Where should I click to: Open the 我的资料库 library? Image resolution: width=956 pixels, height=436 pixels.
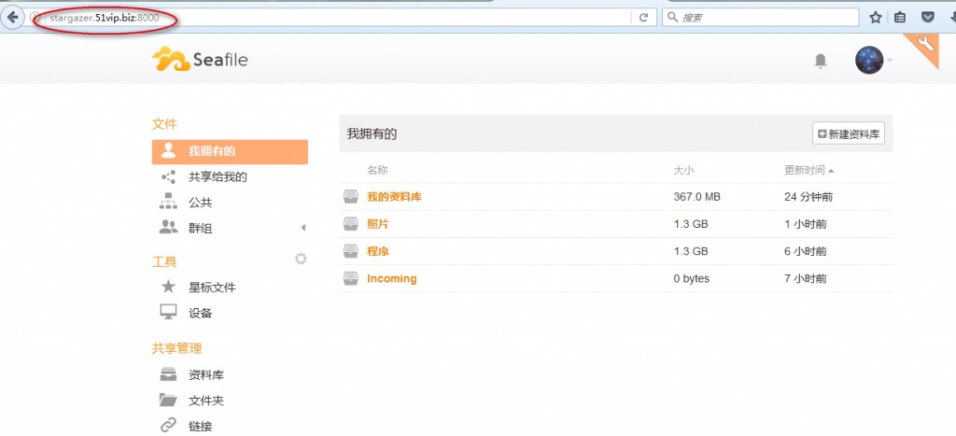(394, 197)
